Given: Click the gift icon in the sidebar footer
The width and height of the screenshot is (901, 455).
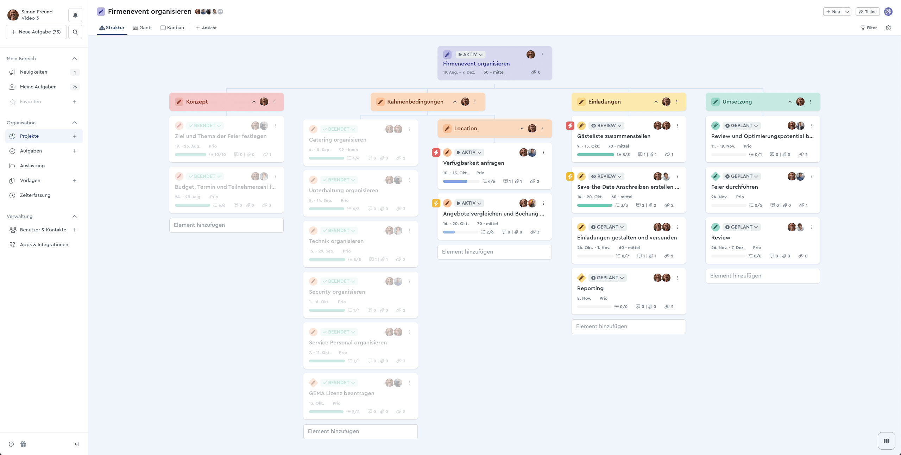Looking at the screenshot, I should click(23, 444).
